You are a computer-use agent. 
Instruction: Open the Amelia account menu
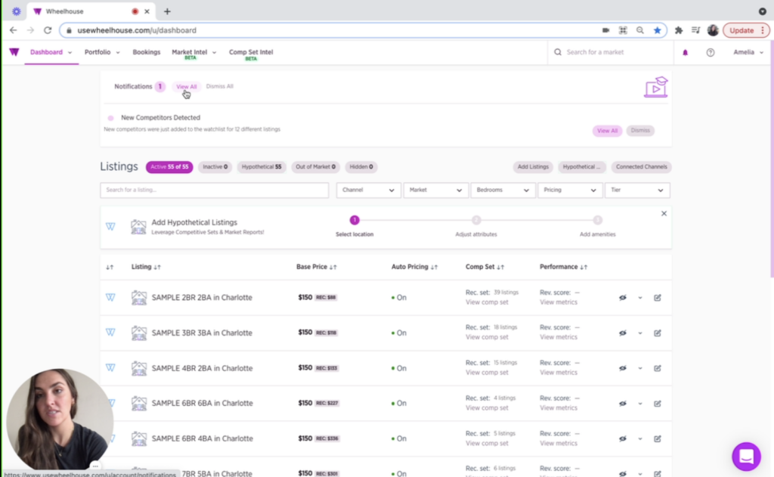pos(748,52)
